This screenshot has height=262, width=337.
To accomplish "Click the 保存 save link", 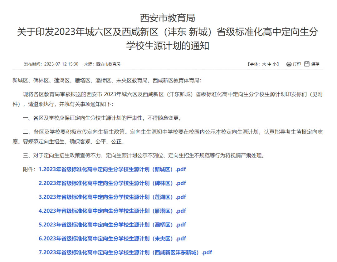I will [x=315, y=64].
